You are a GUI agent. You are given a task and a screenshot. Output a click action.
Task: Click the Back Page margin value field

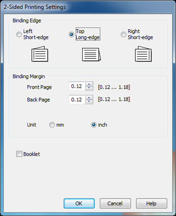(x=77, y=99)
